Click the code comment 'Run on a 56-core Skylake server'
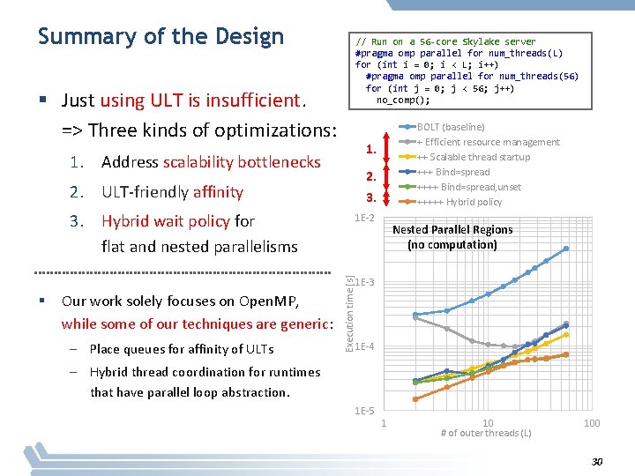Screen dimensions: 635x476 coord(445,41)
